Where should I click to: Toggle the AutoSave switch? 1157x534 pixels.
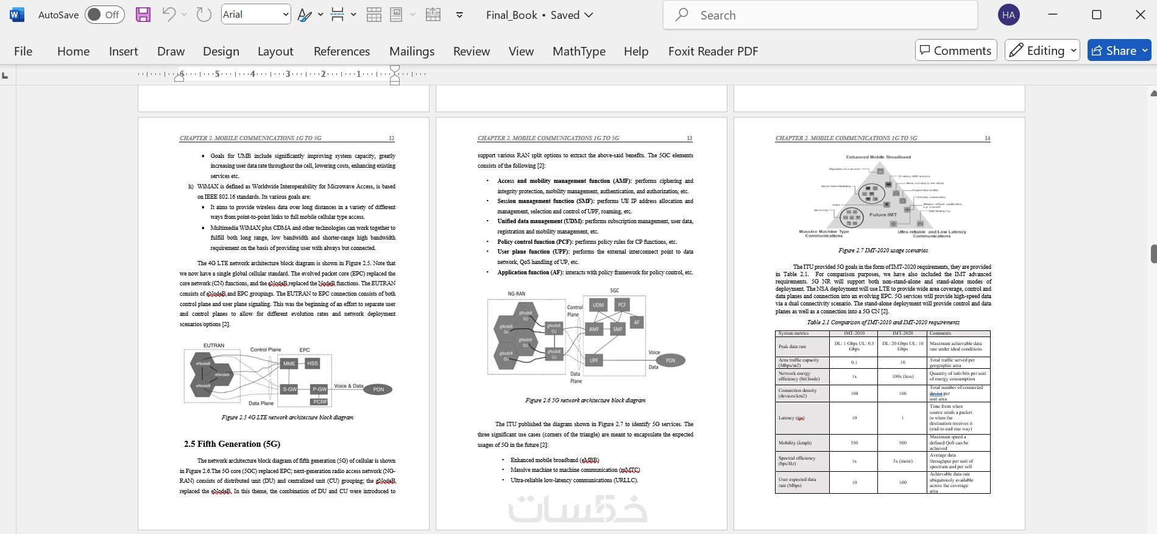click(105, 15)
